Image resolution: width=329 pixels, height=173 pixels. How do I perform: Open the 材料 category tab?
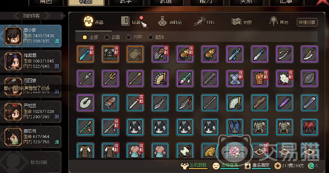(x=204, y=22)
